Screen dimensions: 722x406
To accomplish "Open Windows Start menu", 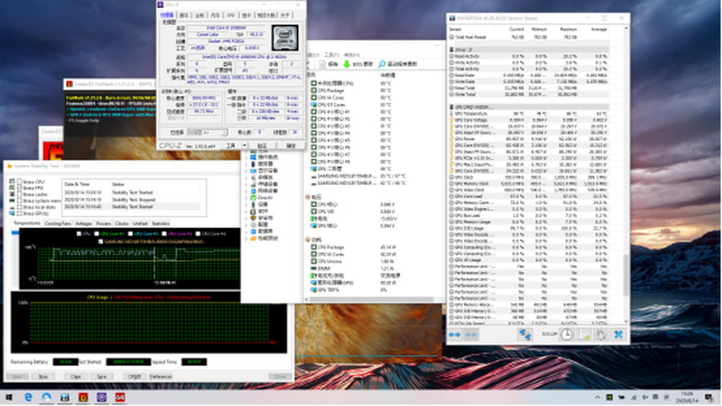I will tap(10, 397).
